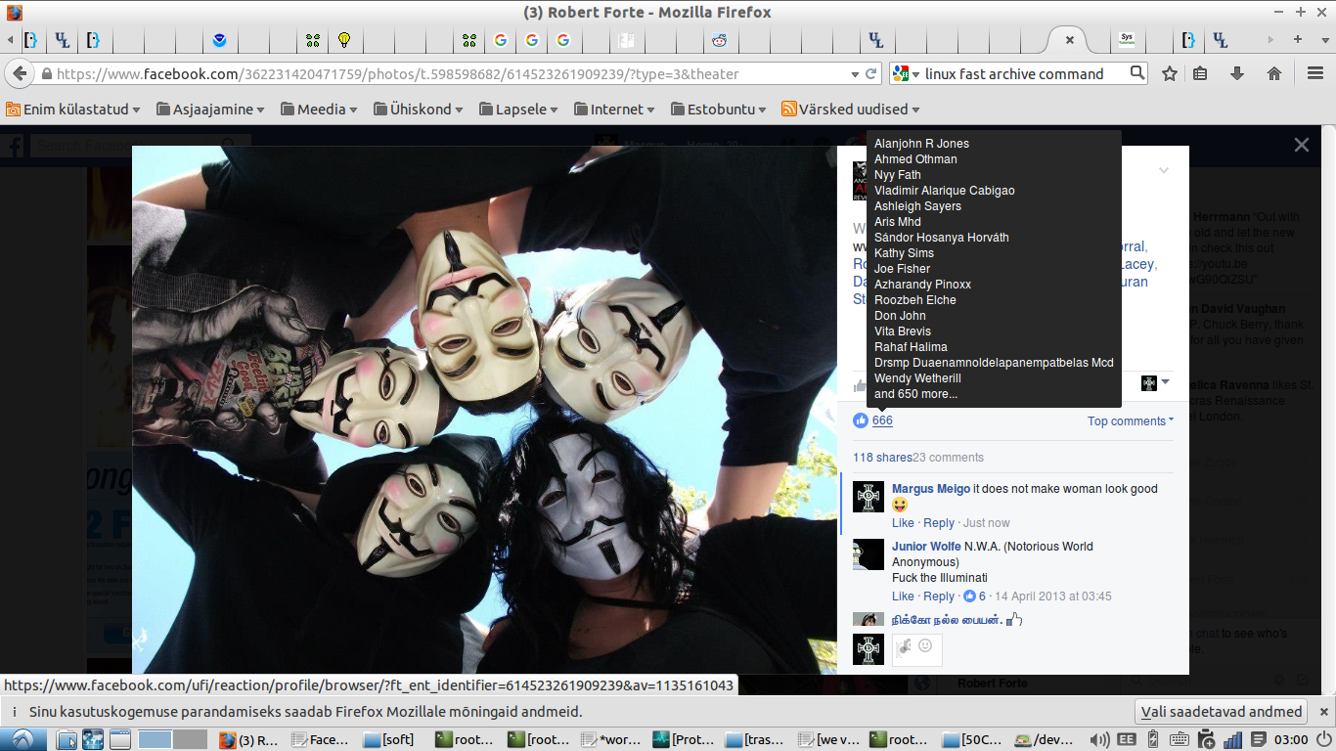The width and height of the screenshot is (1336, 751).
Task: Reload the page with the refresh icon
Action: click(870, 74)
